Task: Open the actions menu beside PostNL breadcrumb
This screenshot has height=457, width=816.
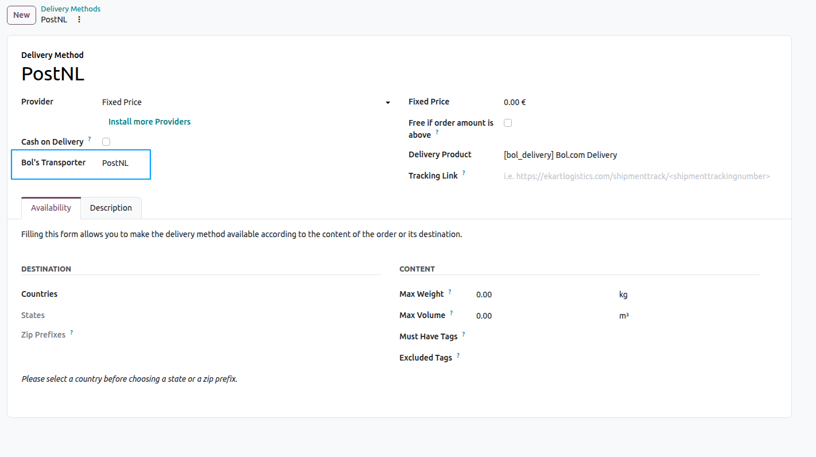Action: click(79, 20)
